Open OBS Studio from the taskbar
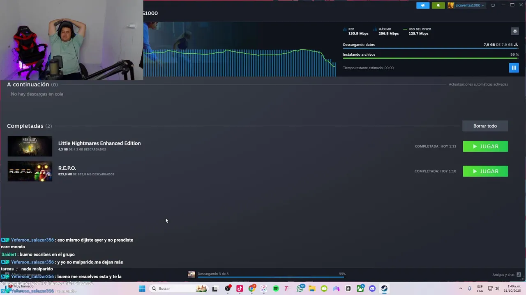 (228, 288)
